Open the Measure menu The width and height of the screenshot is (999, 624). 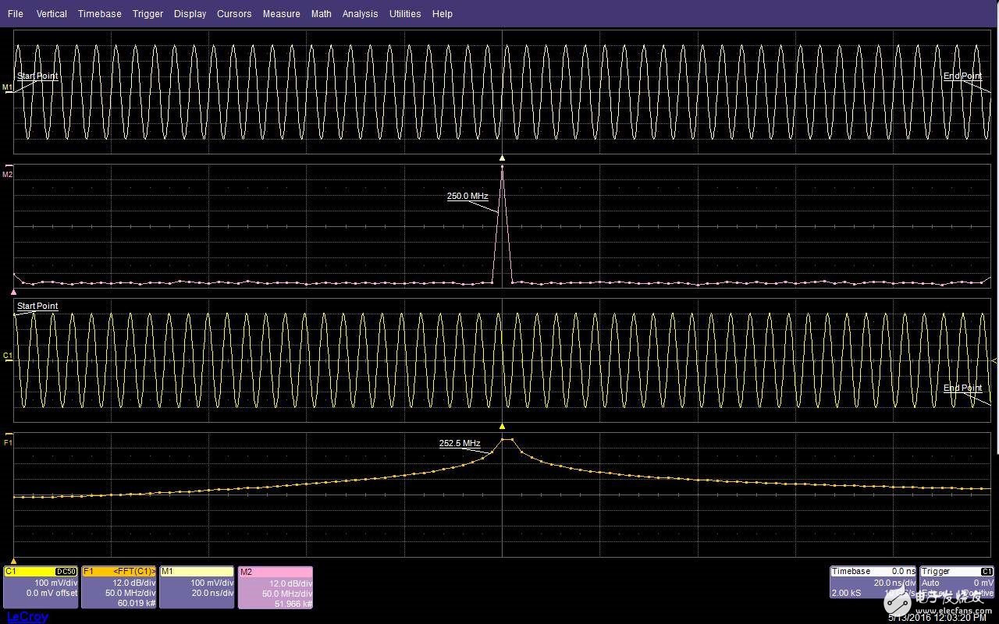281,14
